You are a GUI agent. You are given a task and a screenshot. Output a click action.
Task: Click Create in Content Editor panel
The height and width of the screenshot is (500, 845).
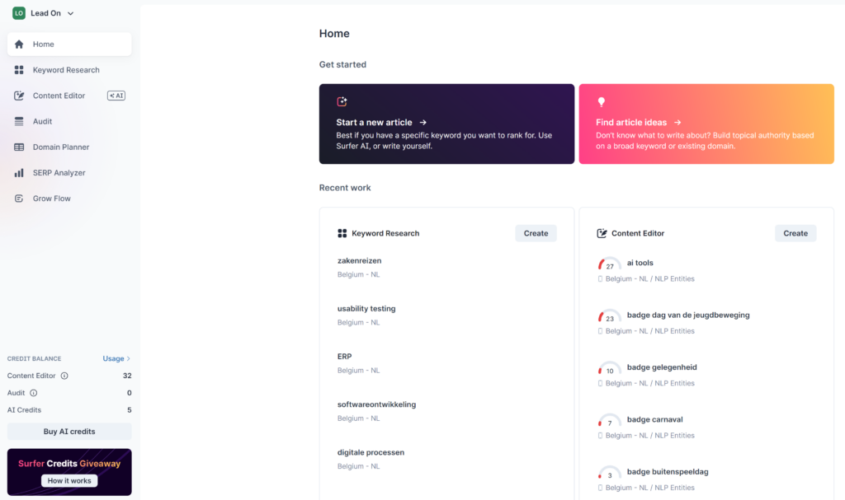795,233
